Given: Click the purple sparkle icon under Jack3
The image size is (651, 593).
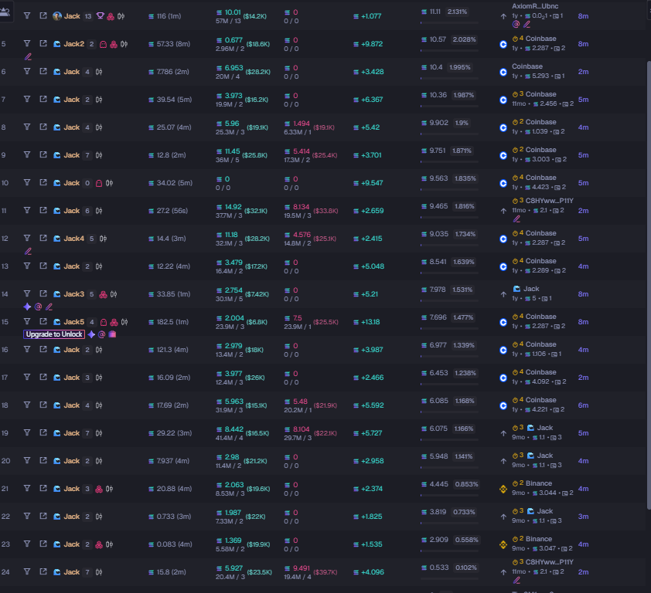Looking at the screenshot, I should coord(27,307).
